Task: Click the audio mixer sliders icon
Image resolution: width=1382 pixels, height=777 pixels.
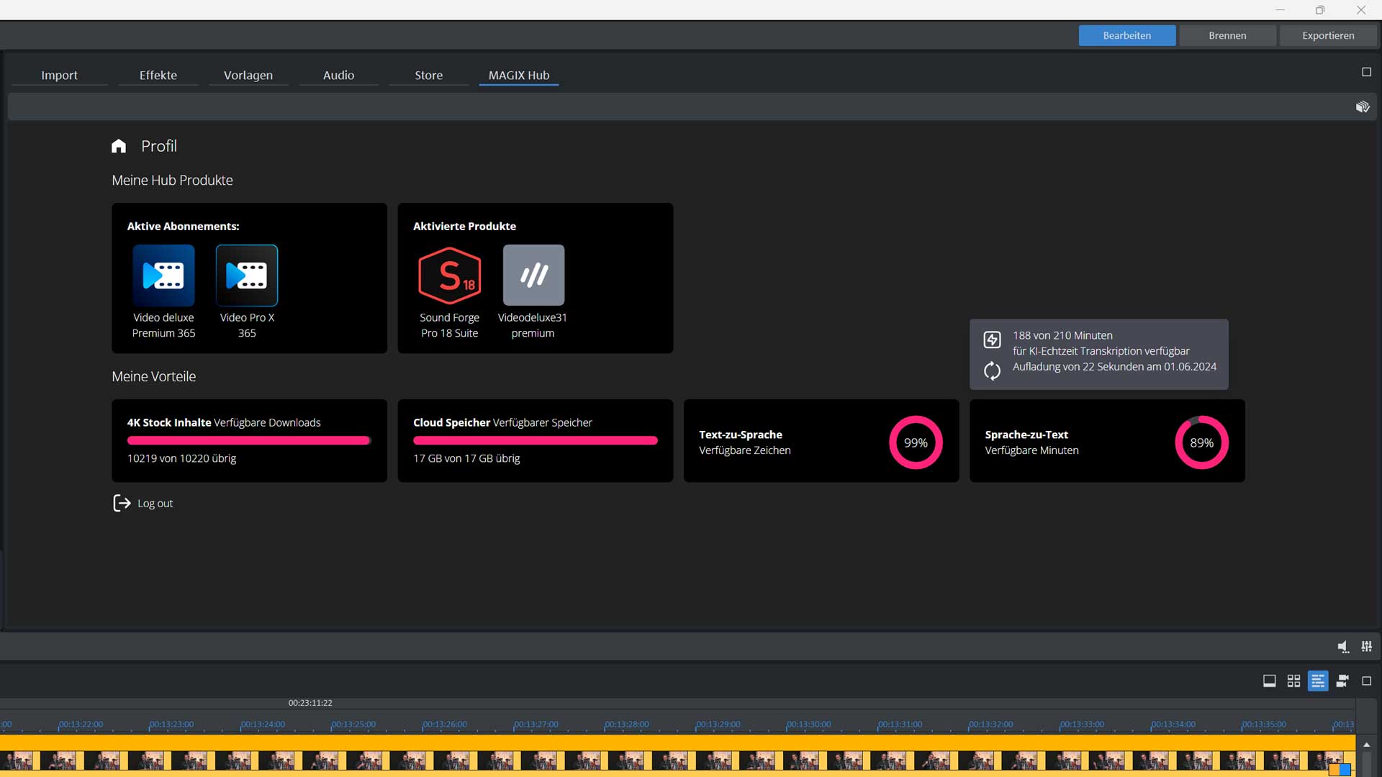Action: 1366,647
